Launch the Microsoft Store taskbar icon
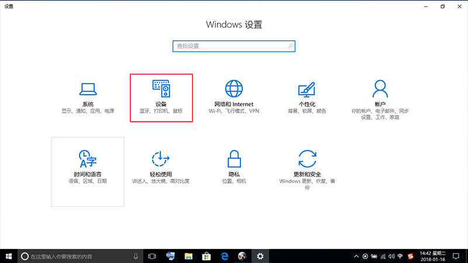The width and height of the screenshot is (468, 263). pyautogui.click(x=207, y=256)
